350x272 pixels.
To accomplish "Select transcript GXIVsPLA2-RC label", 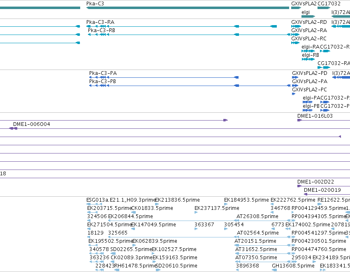I will 309,39.
